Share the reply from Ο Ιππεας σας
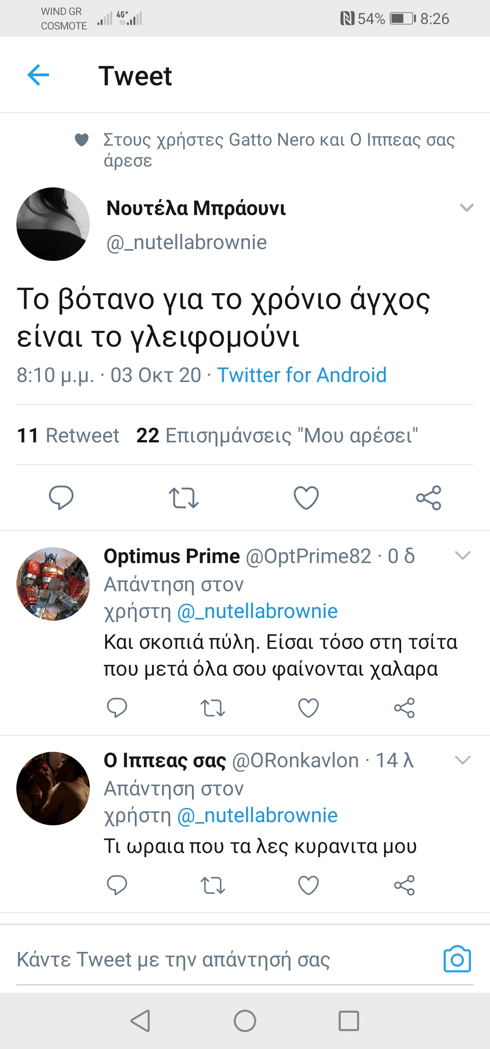This screenshot has width=490, height=1049. tap(404, 885)
